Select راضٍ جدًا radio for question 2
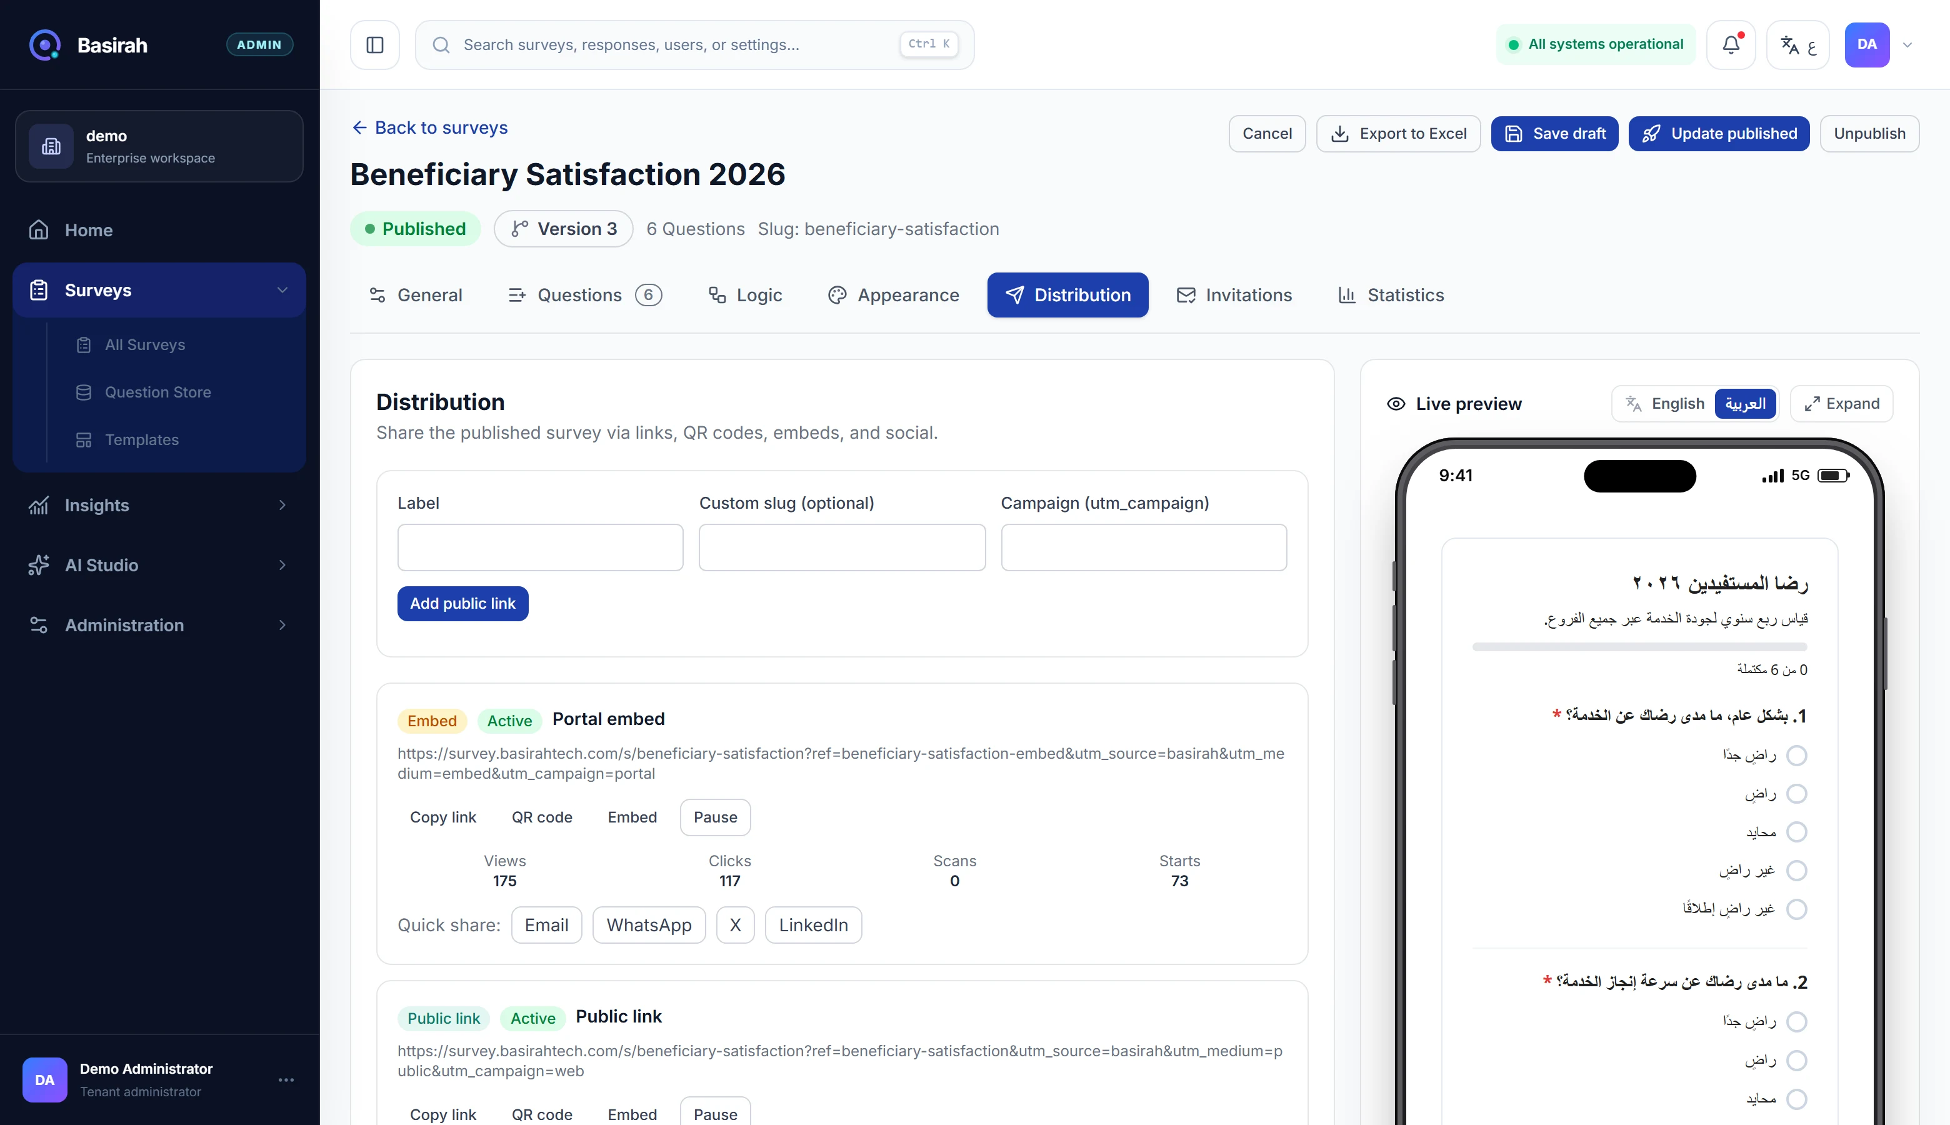 coord(1797,1022)
